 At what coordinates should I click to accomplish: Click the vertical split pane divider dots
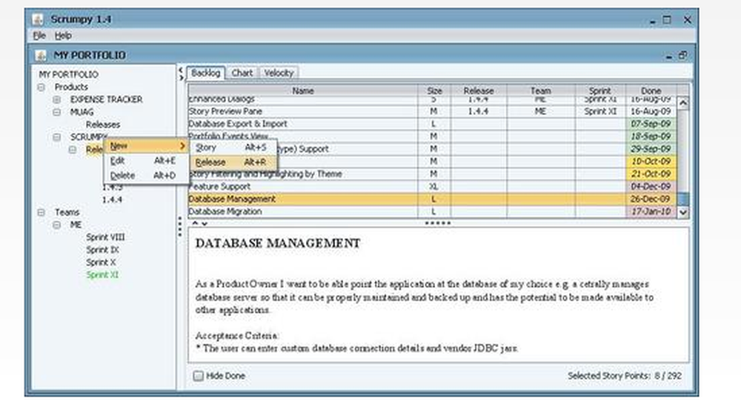tap(179, 227)
